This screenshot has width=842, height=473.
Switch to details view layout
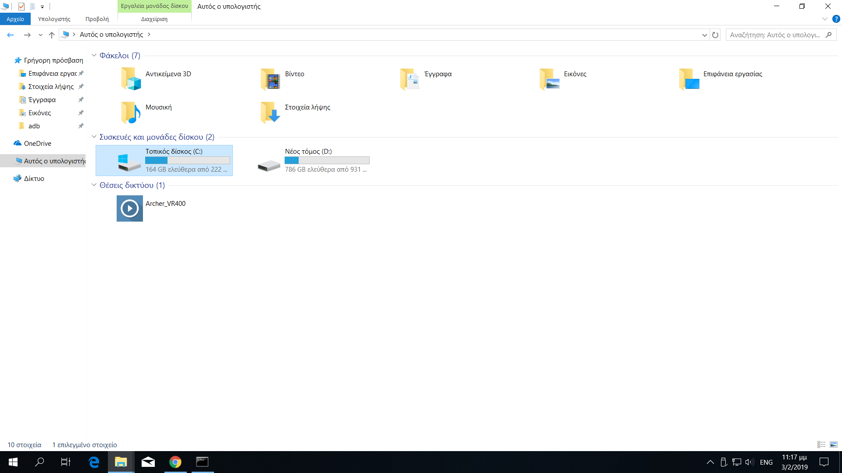click(x=821, y=445)
